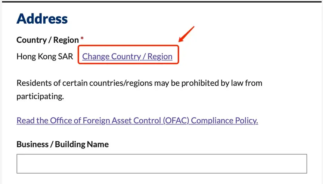Screen dimensions: 323x184
Task: Click the word "Change" in country link
Action: 96,56
